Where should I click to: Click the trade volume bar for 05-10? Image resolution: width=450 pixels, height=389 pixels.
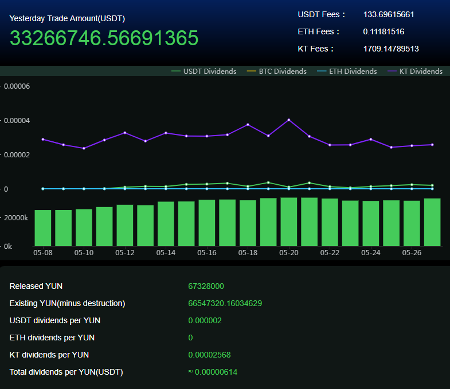(x=84, y=228)
